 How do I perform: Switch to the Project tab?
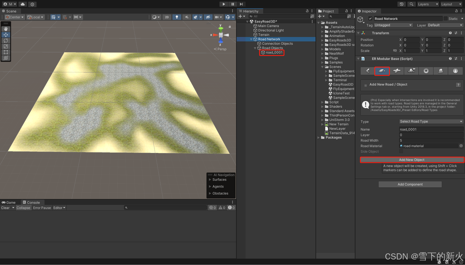(x=327, y=11)
